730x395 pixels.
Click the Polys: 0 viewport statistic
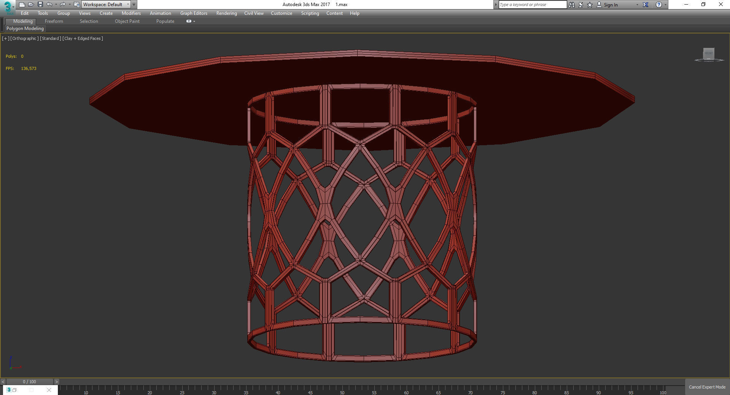pos(14,56)
